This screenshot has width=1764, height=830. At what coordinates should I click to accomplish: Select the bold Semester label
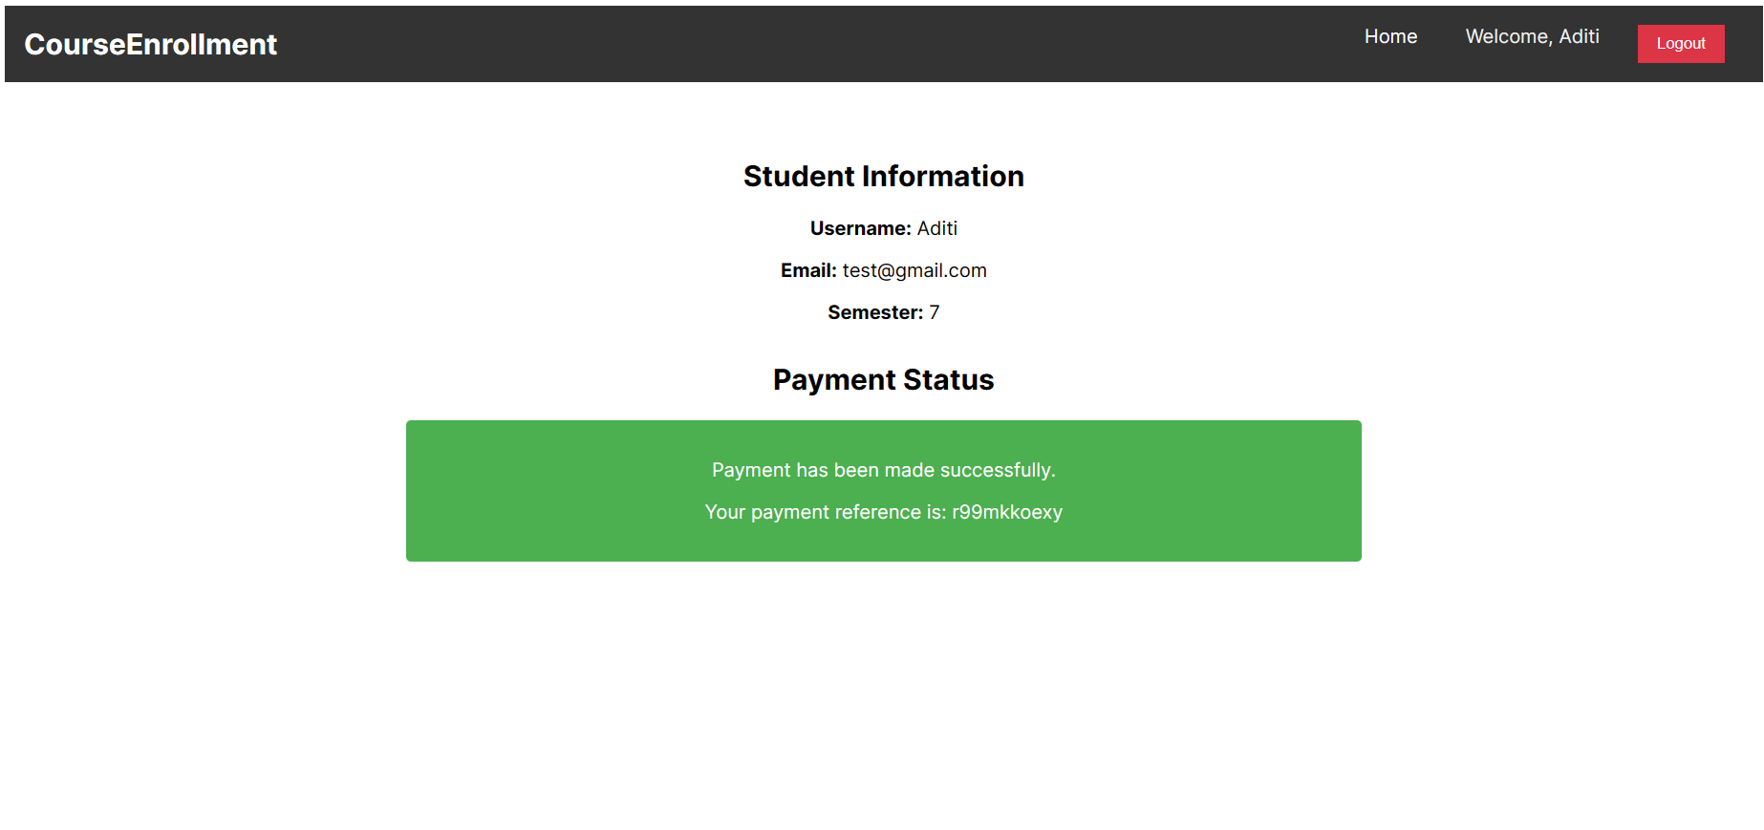point(875,312)
